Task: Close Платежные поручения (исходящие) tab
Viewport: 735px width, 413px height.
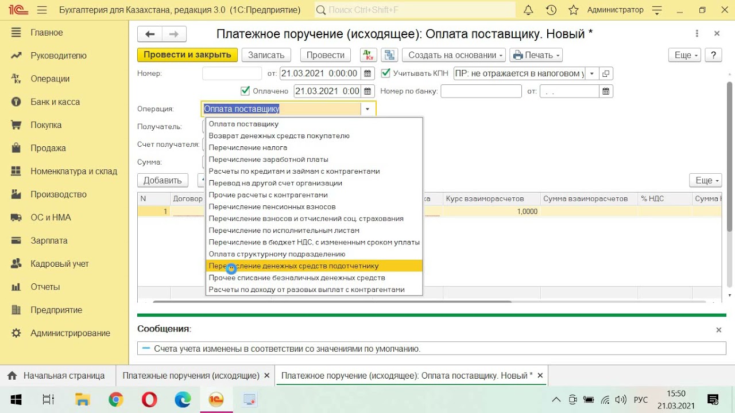Action: point(266,376)
